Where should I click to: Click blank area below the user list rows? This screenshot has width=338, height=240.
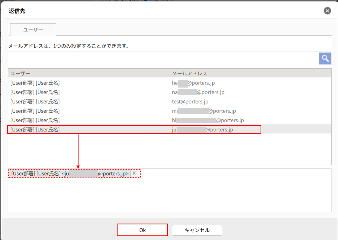pyautogui.click(x=169, y=149)
